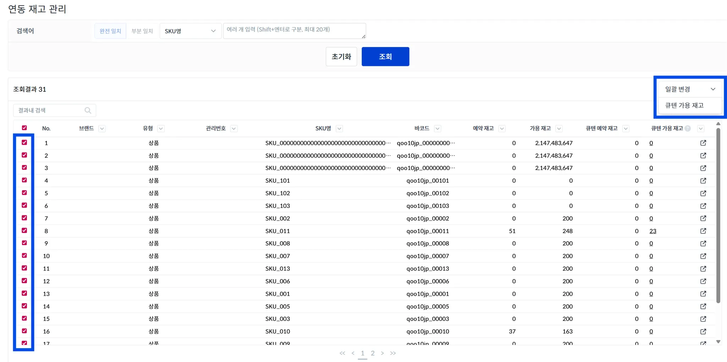Click the blue 조회 button
The height and width of the screenshot is (362, 727).
(385, 57)
